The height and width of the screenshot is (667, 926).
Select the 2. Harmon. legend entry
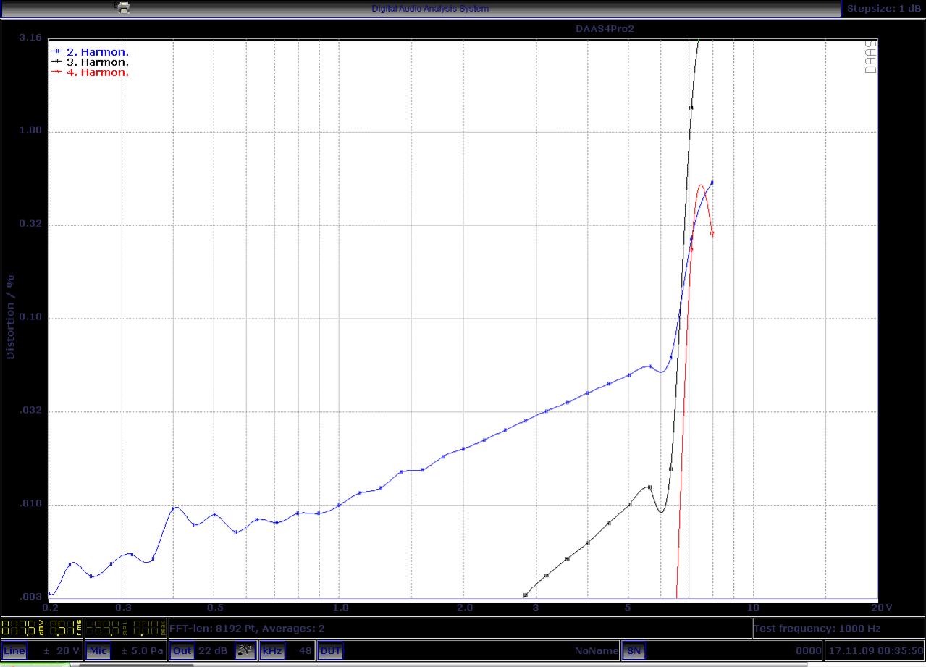pos(91,52)
